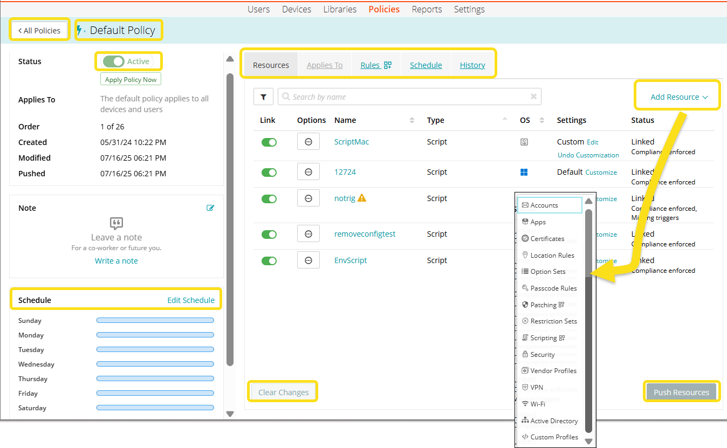Click the Apply Policy Now button

click(131, 80)
